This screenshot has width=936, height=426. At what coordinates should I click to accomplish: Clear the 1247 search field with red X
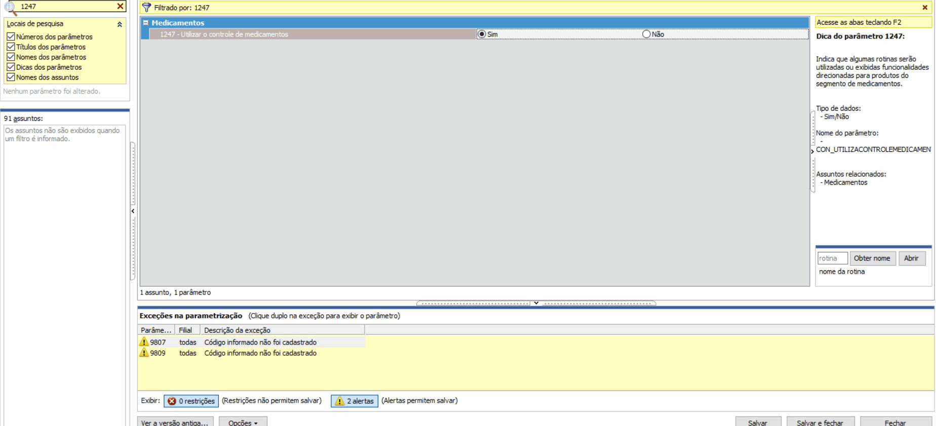click(x=120, y=7)
